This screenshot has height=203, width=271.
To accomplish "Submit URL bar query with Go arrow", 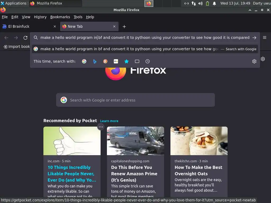I will pos(254,38).
